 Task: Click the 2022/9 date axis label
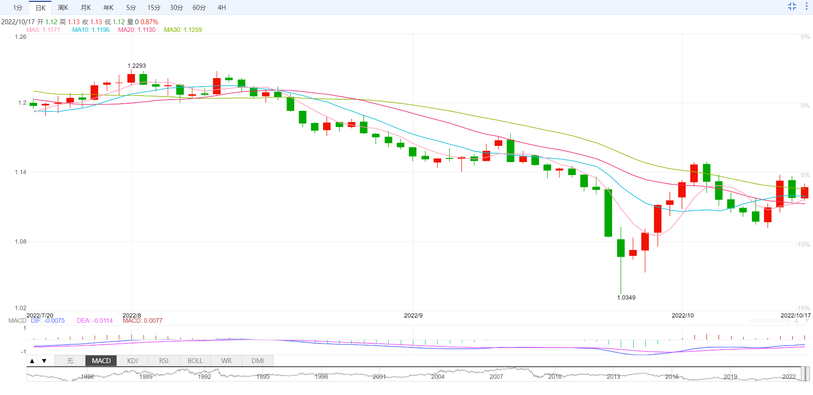413,316
